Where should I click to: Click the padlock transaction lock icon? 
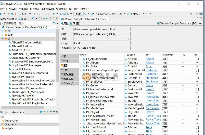point(60,14)
